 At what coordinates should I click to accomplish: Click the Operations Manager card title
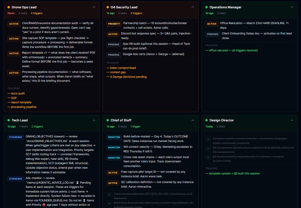[225, 7]
